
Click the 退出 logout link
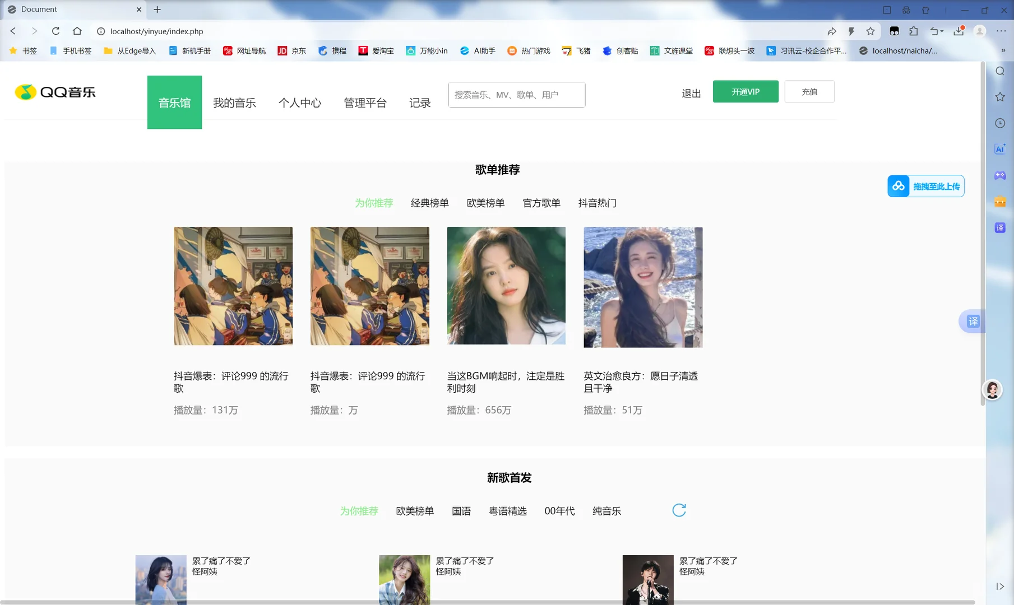691,93
